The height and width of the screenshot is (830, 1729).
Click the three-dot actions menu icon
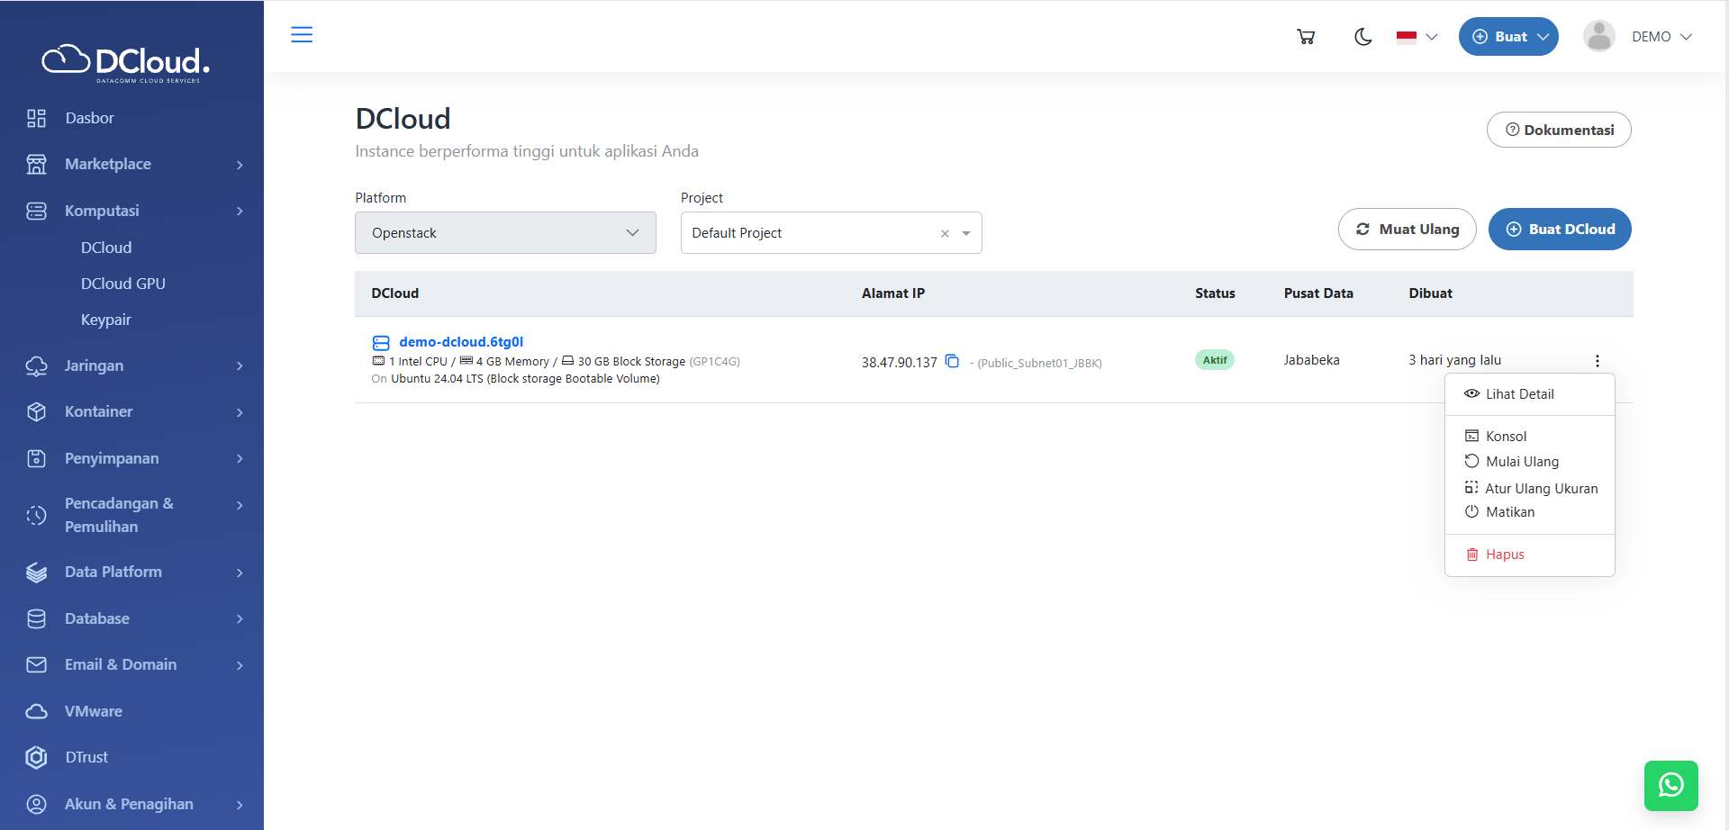pos(1598,360)
